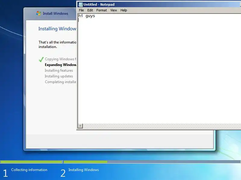This screenshot has height=180, width=241.
Task: Click the 'hi guys' text in Notepad
Action: [87, 16]
